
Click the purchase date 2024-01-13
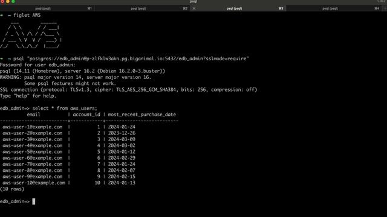pyautogui.click(x=122, y=183)
